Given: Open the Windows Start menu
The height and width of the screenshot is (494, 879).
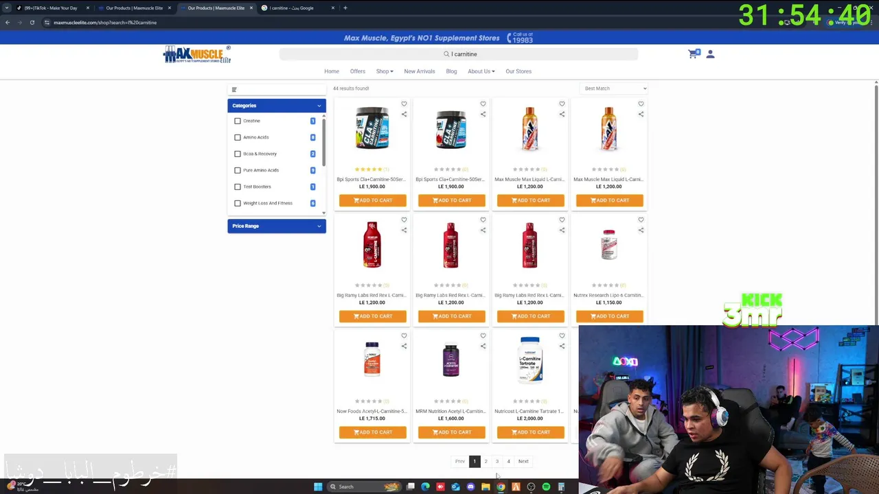Looking at the screenshot, I should pos(318,486).
